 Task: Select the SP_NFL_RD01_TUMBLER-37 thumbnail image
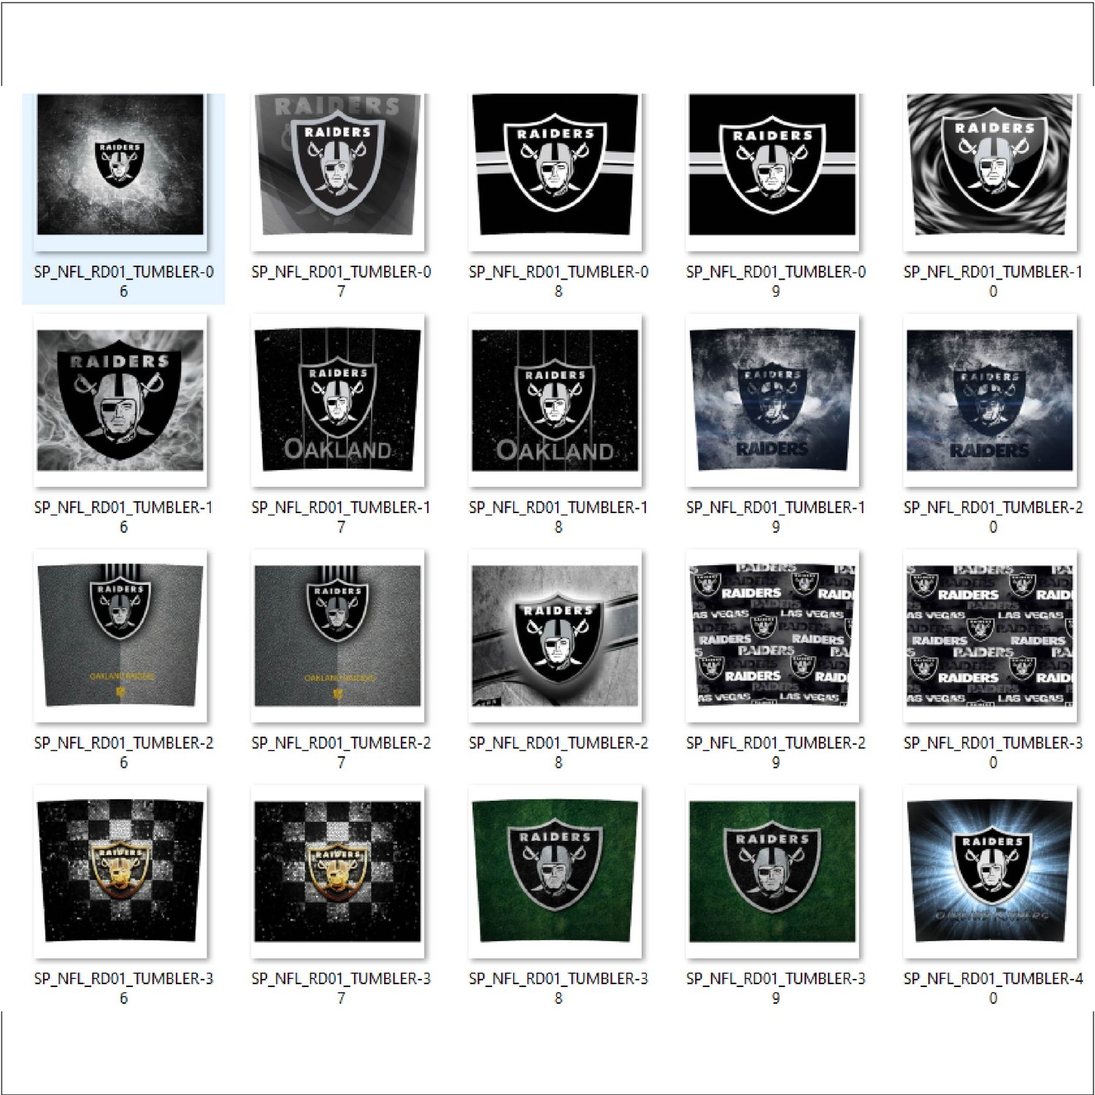tap(338, 872)
